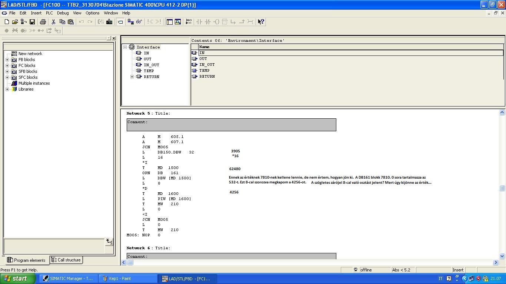506x284 pixels.
Task: Click the Close branch icon
Action: coord(242,22)
